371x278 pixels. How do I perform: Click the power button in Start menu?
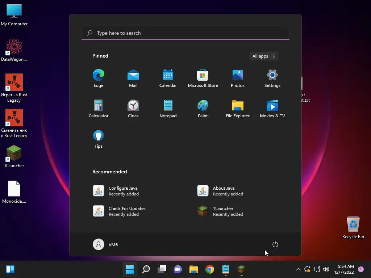(x=275, y=244)
